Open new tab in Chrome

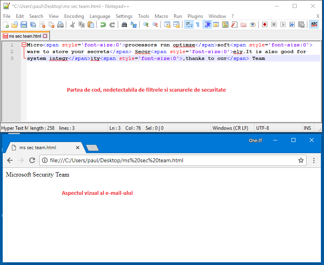pos(92,148)
